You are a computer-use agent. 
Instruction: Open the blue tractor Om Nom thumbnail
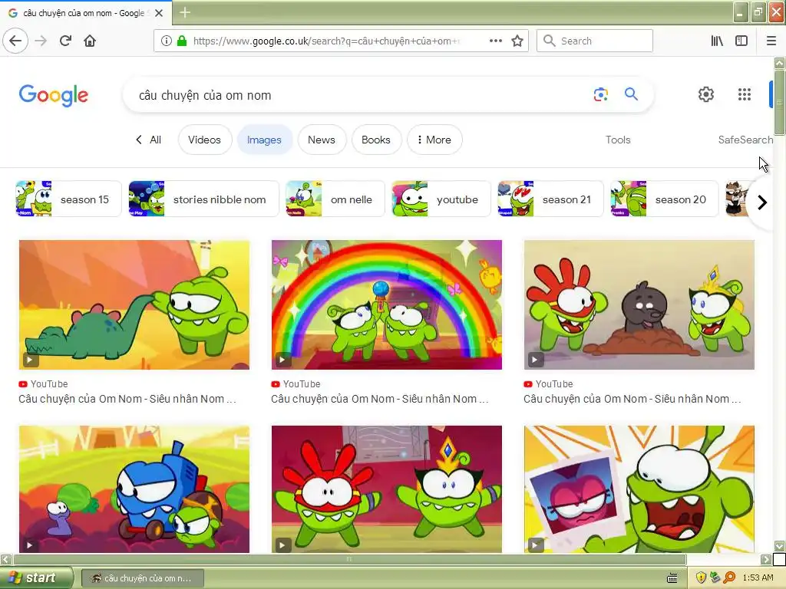tap(134, 489)
